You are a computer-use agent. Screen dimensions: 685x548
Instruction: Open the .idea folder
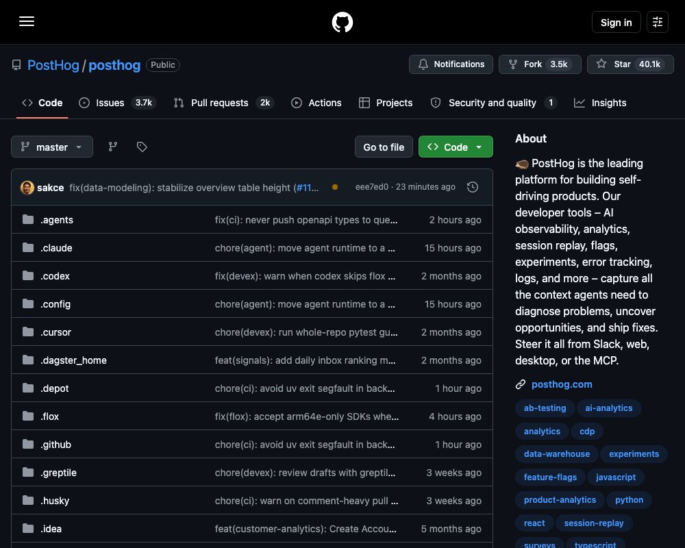(x=51, y=529)
